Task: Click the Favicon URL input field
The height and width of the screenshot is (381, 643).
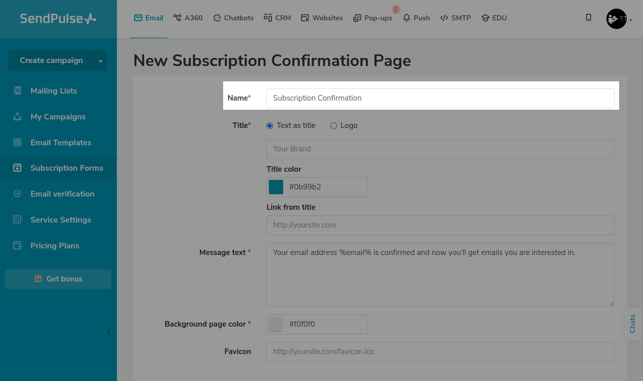Action: click(440, 352)
